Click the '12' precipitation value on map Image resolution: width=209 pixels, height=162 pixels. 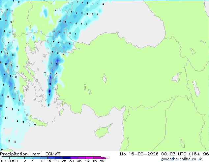pos(50,84)
